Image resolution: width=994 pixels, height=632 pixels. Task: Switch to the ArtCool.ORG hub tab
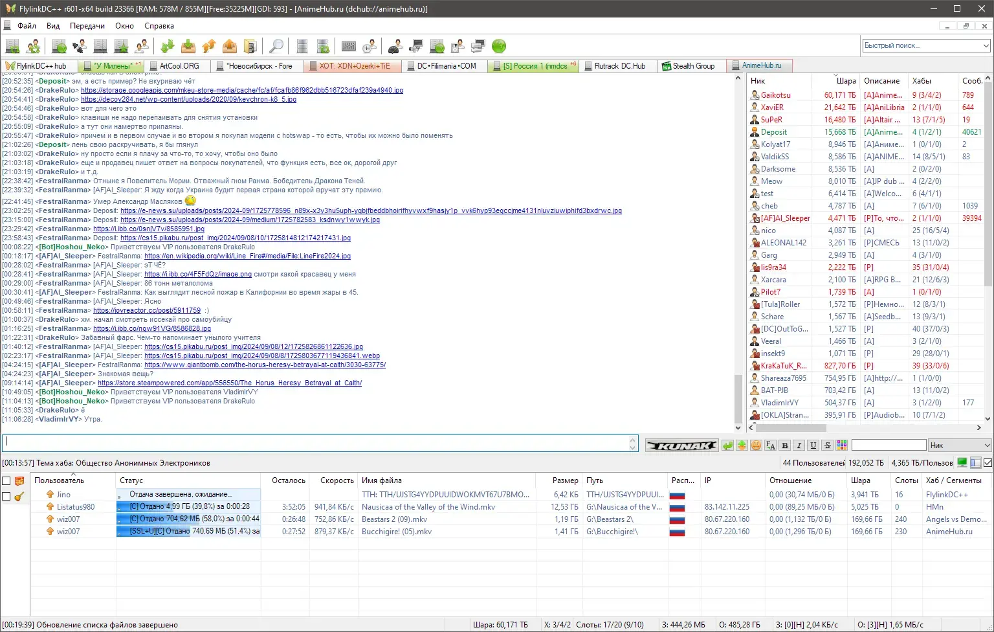(177, 66)
